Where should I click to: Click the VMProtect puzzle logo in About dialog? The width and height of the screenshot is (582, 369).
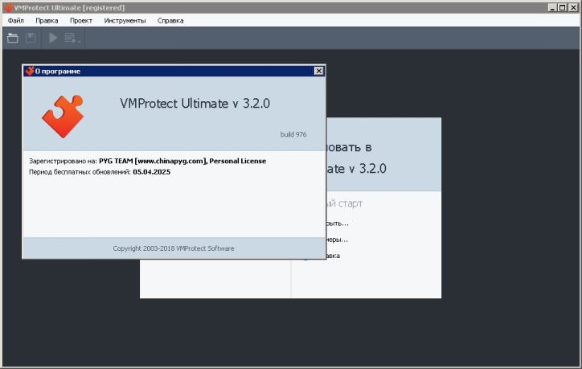coord(63,117)
